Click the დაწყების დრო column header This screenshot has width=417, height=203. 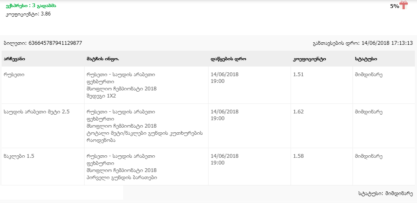tap(228, 59)
